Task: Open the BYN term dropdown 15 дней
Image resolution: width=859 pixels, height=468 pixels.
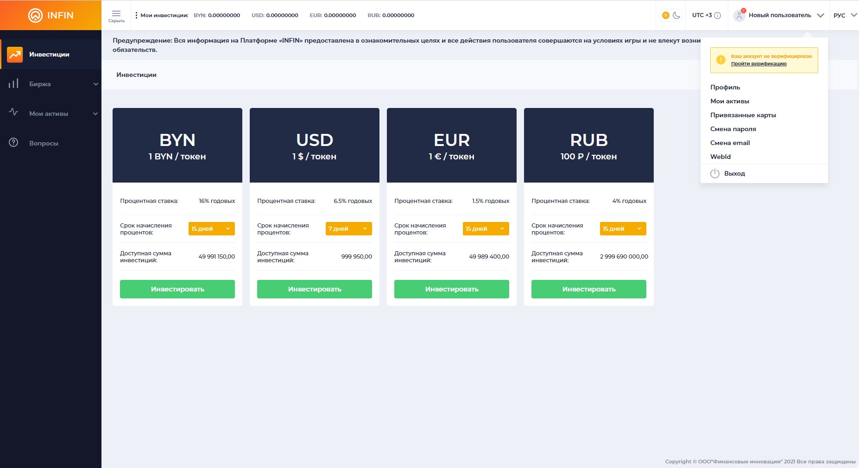Action: 212,229
